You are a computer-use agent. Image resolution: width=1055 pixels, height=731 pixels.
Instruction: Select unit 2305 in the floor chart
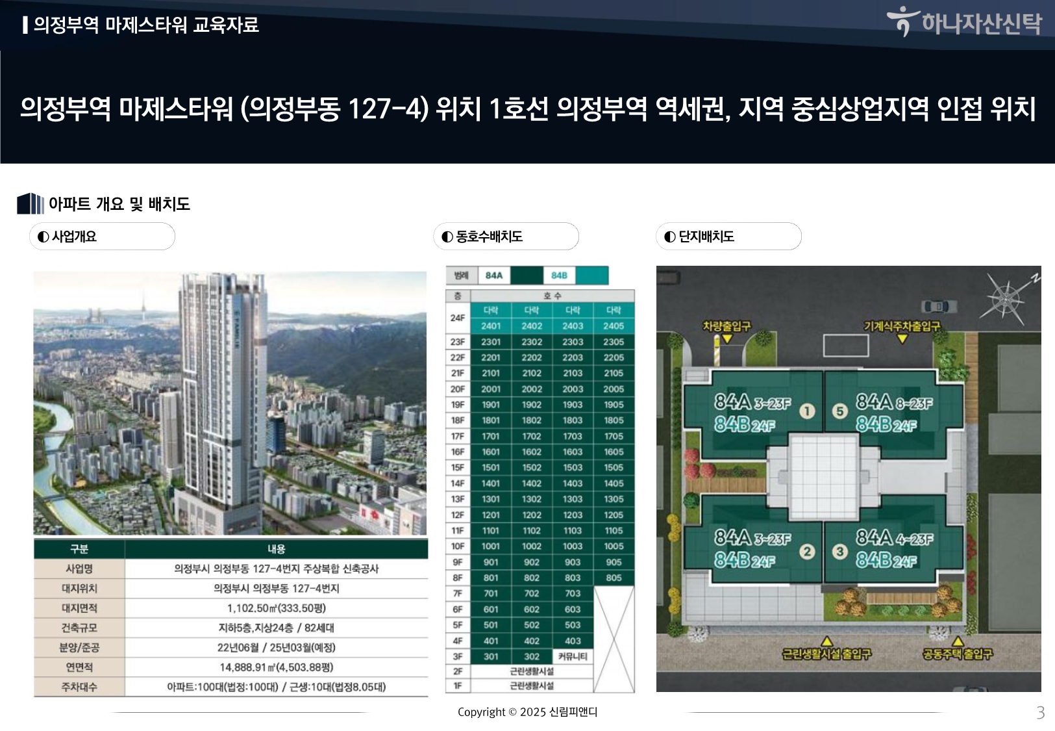(614, 342)
